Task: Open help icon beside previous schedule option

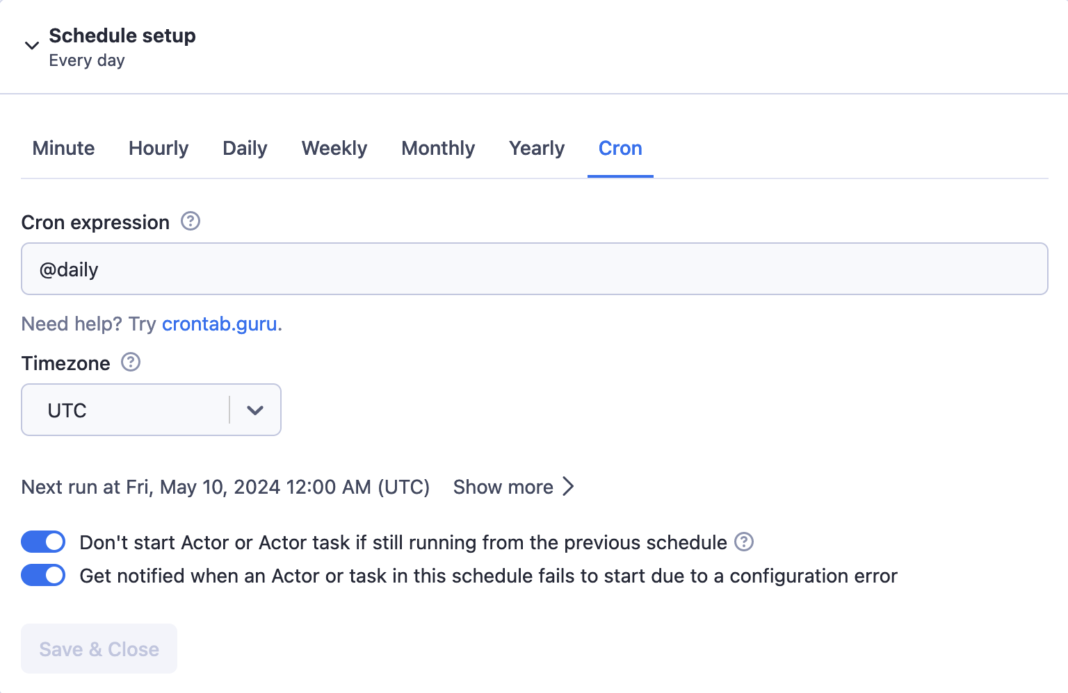Action: tap(744, 542)
